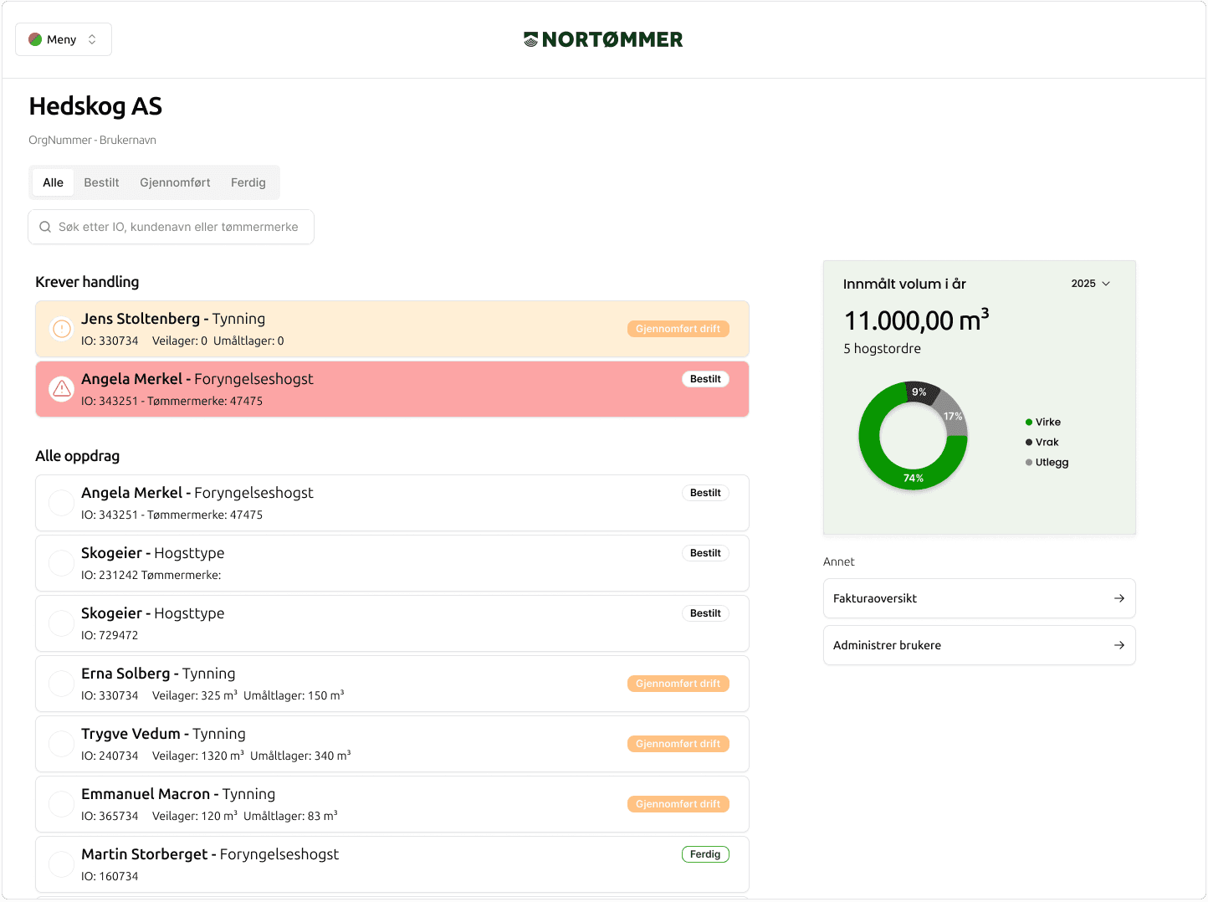Switch to the Bestilt tab
The height and width of the screenshot is (902, 1208).
pyautogui.click(x=101, y=182)
